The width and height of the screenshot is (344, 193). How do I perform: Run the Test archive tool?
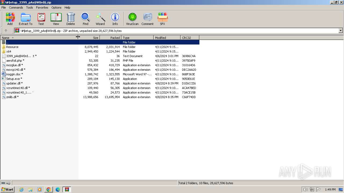tap(41, 19)
